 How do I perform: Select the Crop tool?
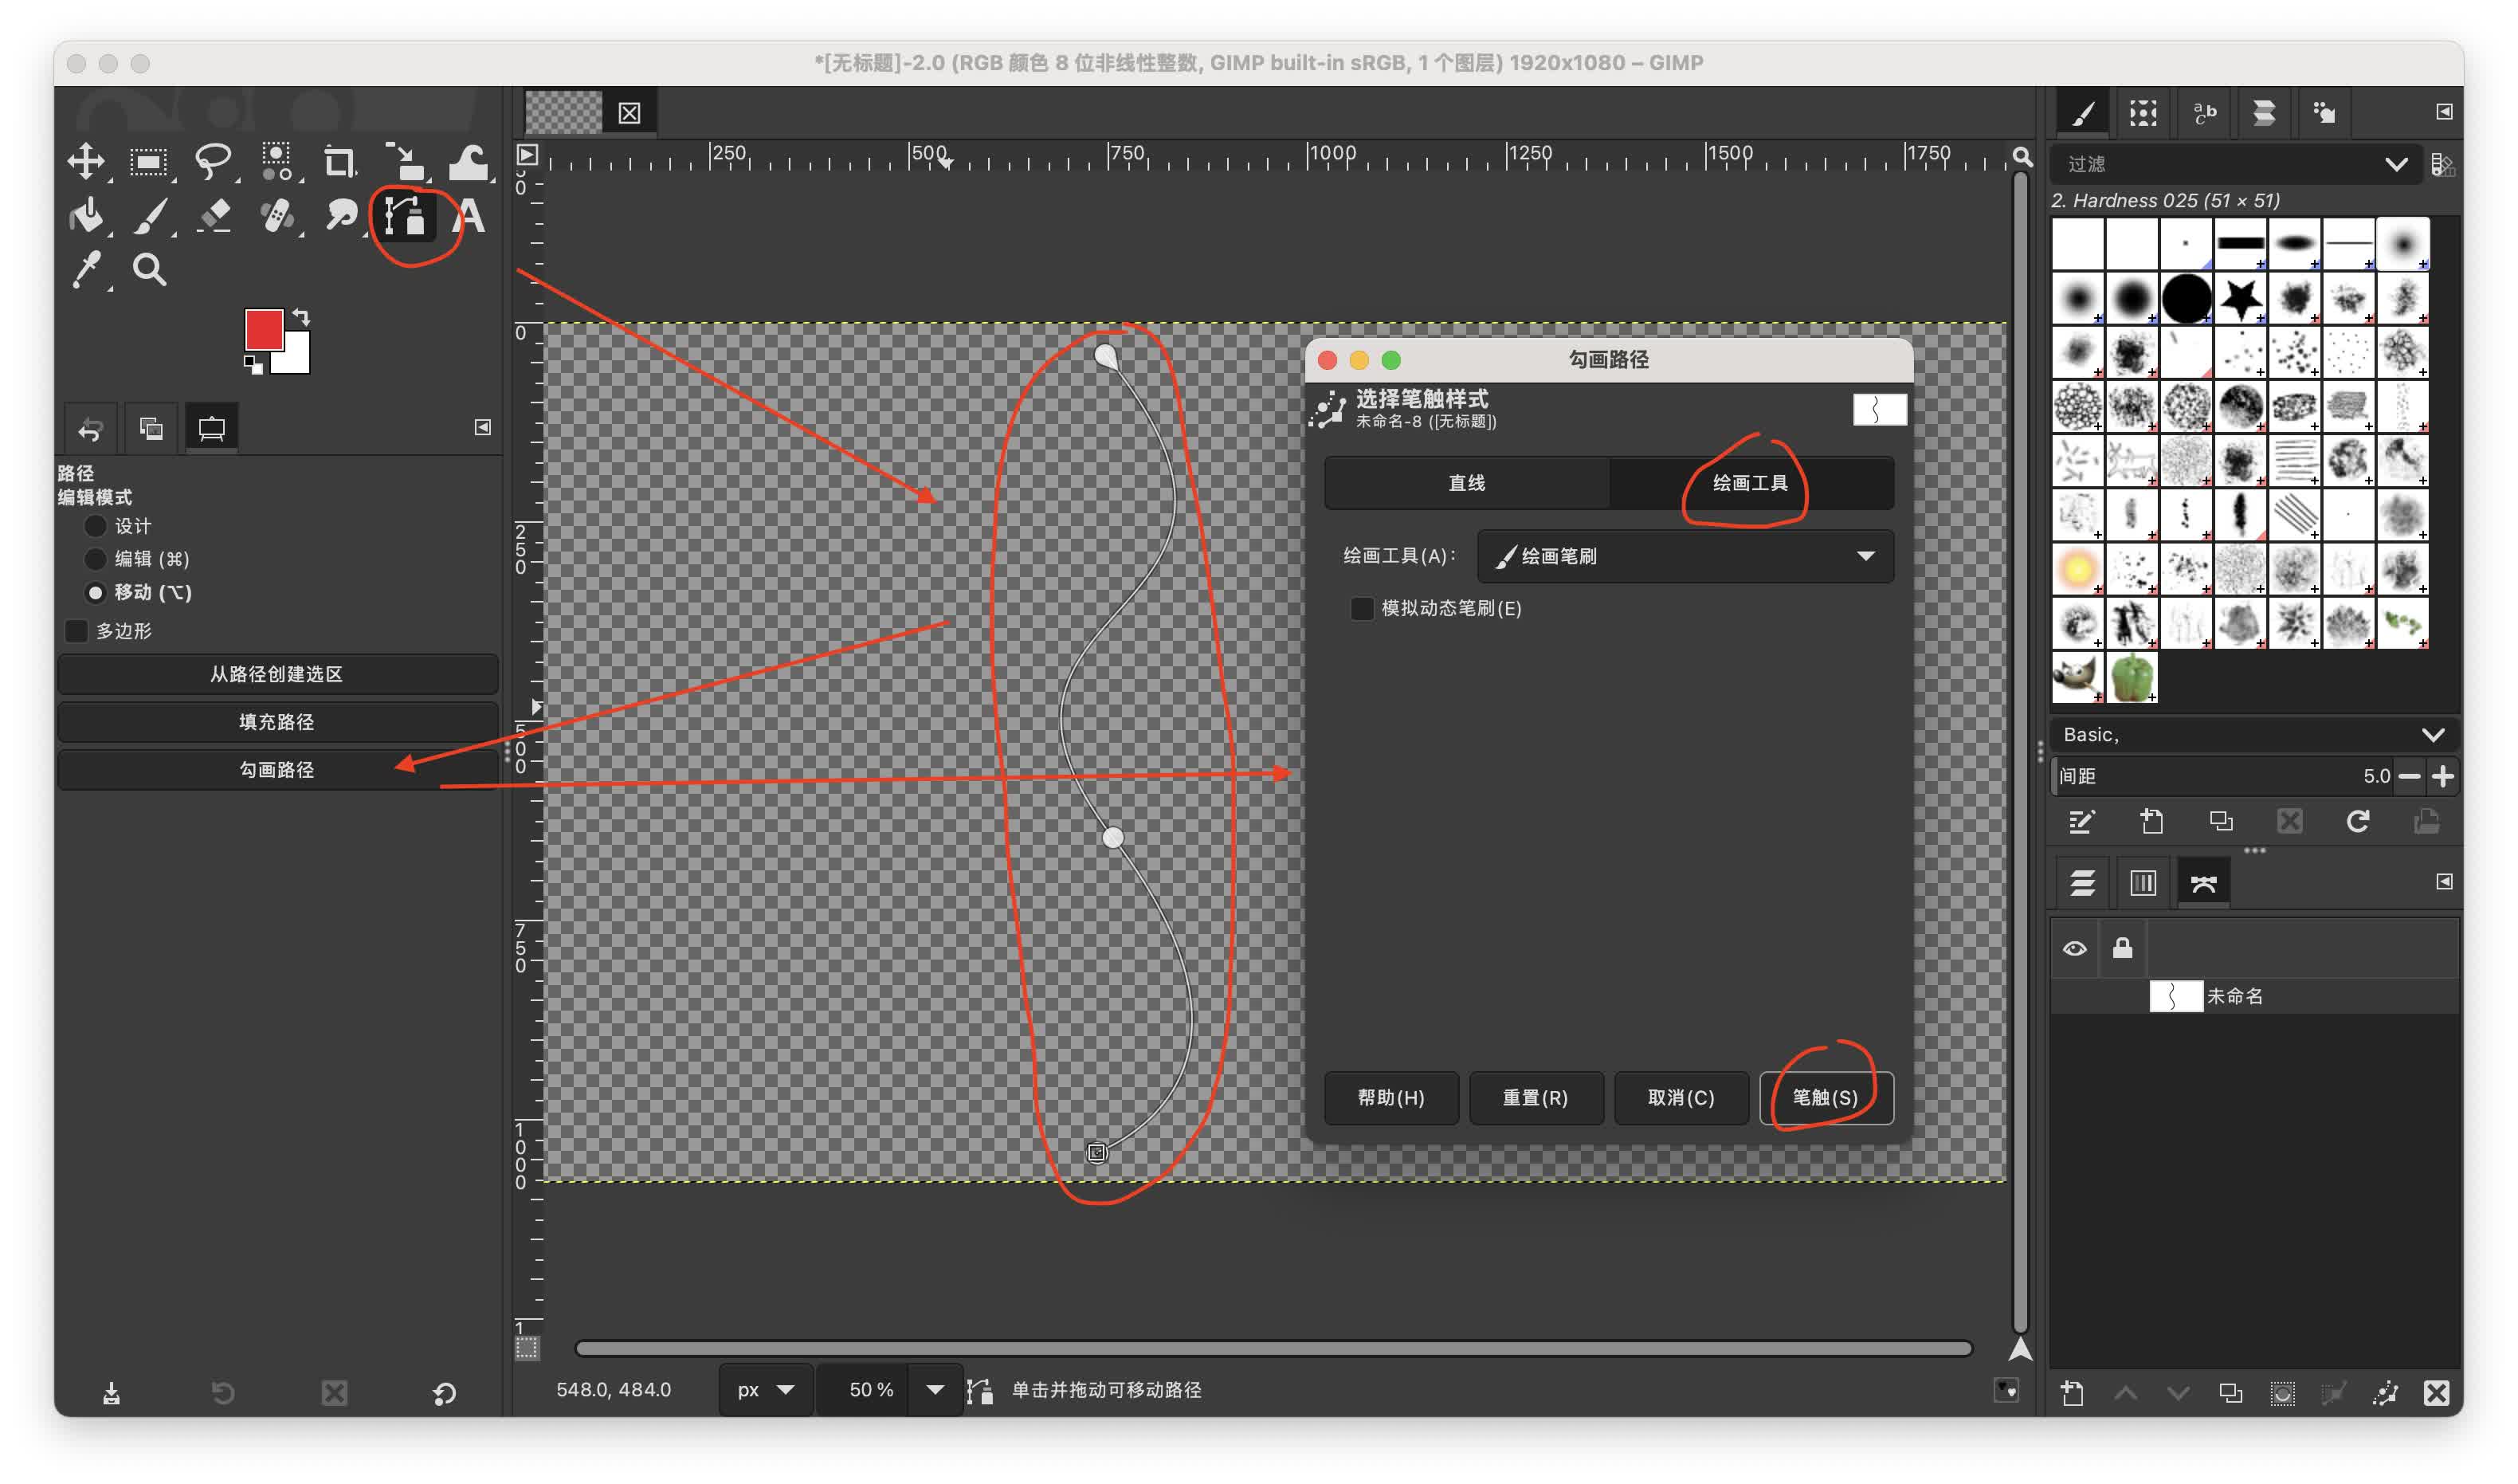coord(340,161)
